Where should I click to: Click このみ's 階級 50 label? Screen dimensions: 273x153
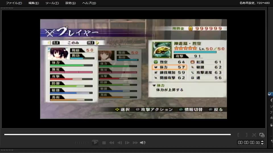pos(82,50)
